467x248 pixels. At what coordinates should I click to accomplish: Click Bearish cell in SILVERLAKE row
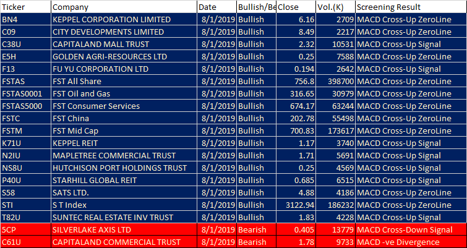(x=257, y=229)
